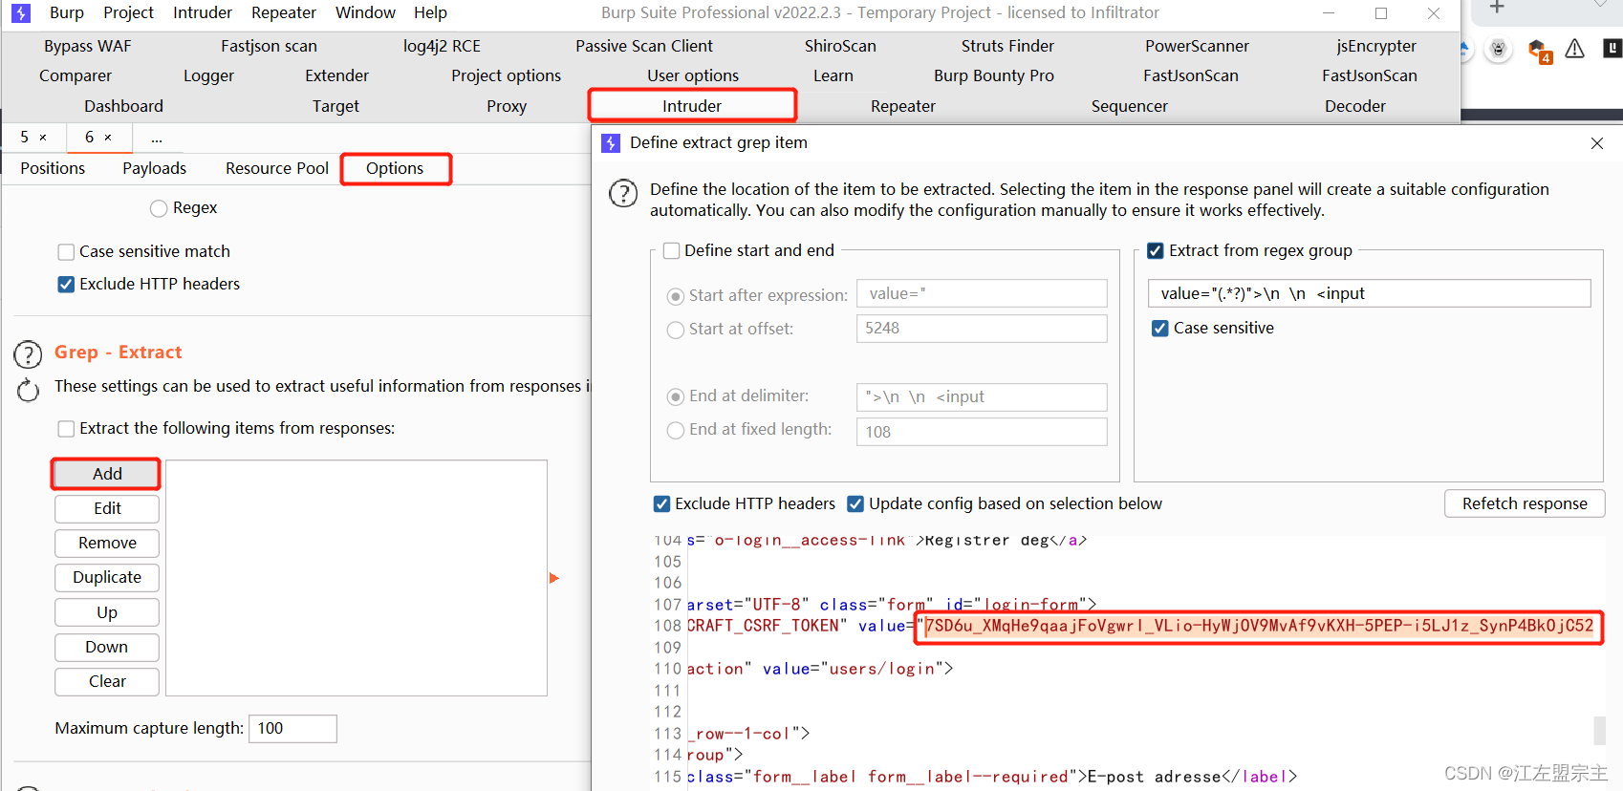Open the Sequencer tab
1623x791 pixels.
pos(1130,106)
